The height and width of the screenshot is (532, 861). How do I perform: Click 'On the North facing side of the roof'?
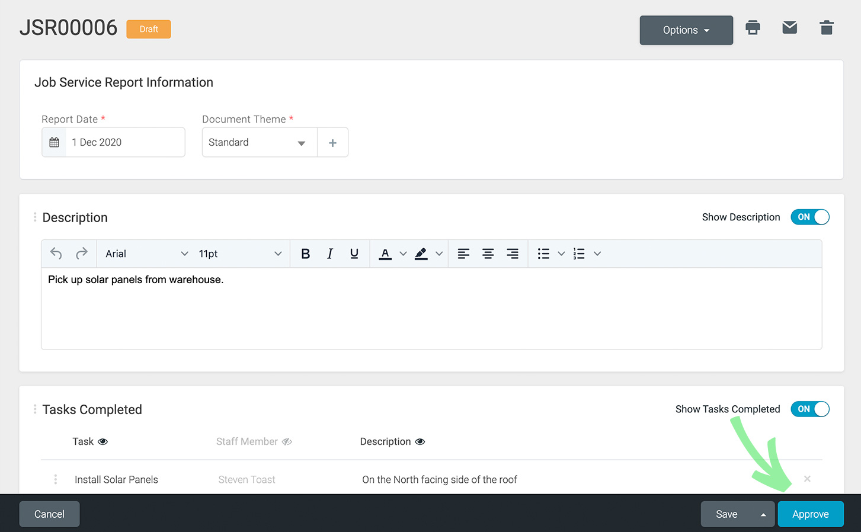[440, 480]
